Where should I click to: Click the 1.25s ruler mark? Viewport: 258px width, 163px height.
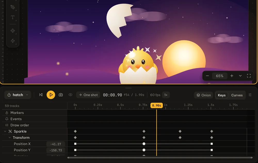(x=188, y=105)
